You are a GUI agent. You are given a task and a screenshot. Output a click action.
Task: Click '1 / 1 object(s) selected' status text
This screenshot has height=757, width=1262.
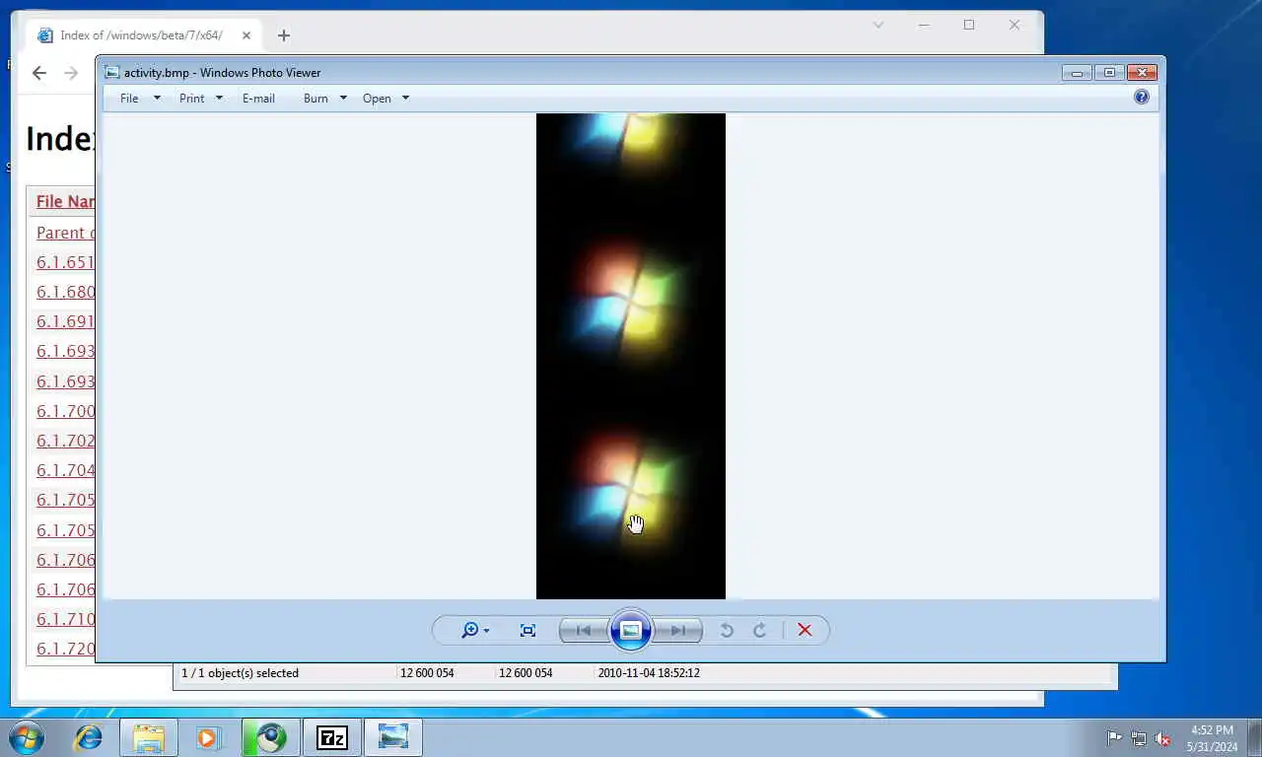(240, 673)
